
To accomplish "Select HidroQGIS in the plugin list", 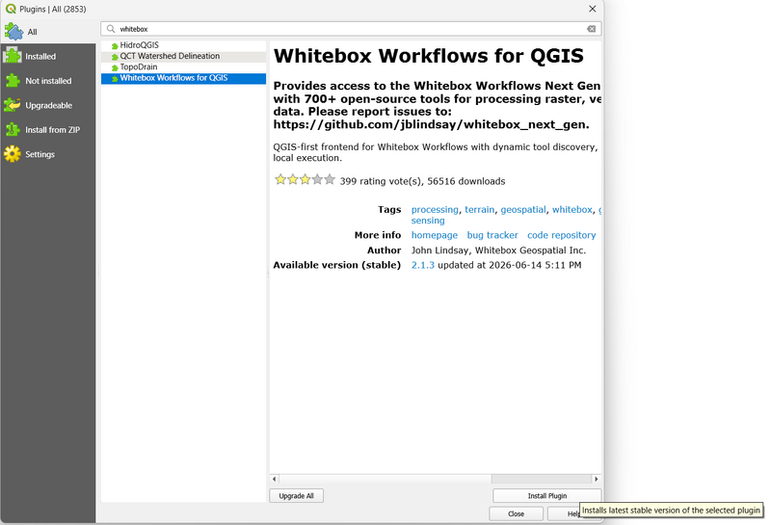I will click(183, 45).
